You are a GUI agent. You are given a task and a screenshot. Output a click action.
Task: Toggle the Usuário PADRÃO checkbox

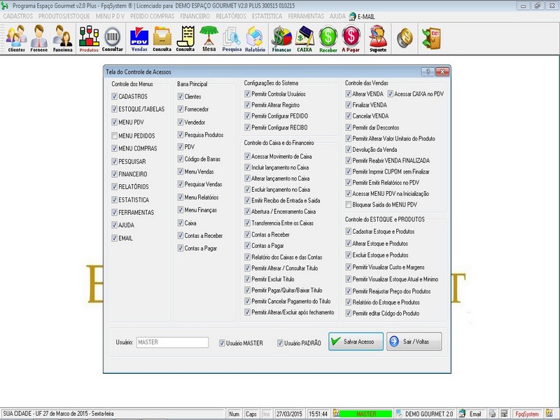[280, 343]
